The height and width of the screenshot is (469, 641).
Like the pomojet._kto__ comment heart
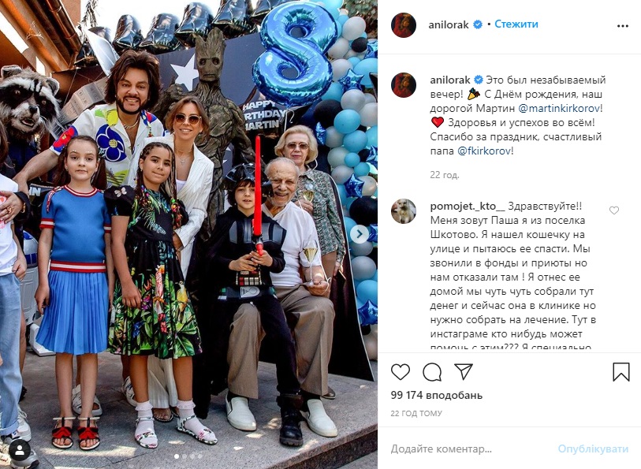(614, 210)
